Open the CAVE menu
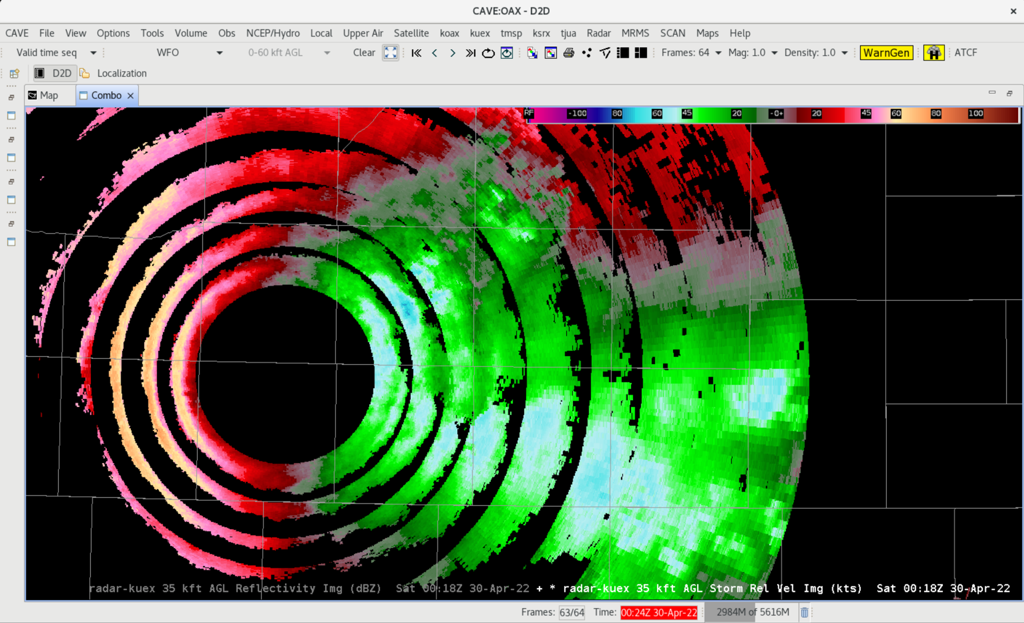This screenshot has width=1024, height=623. [17, 33]
